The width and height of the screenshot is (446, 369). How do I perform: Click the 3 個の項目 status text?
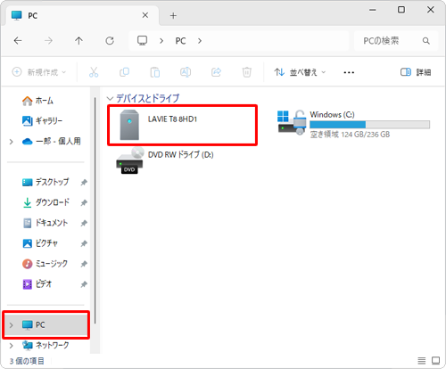[x=27, y=361]
